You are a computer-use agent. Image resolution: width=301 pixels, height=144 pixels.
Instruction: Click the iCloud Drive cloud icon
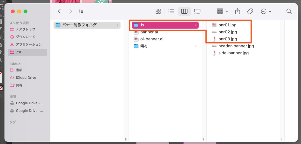pos(12,78)
